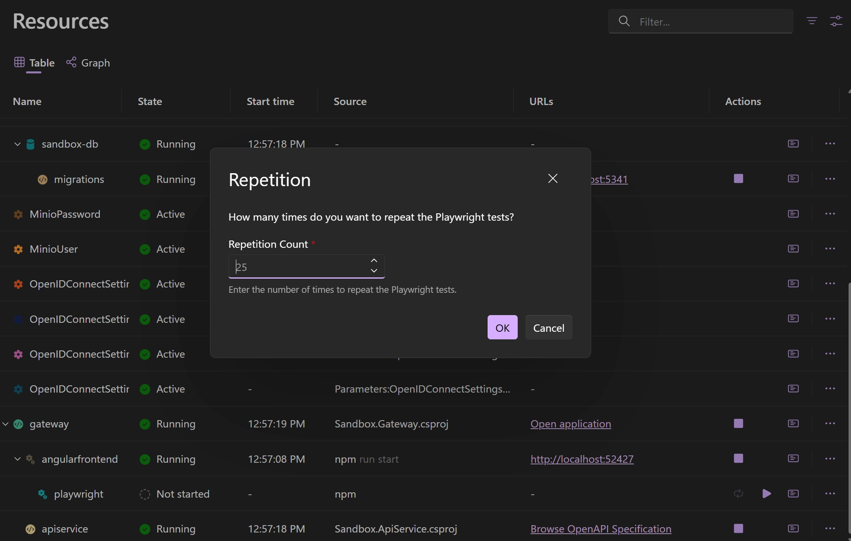The image size is (851, 541).
Task: View console logs for playwright
Action: 793,494
